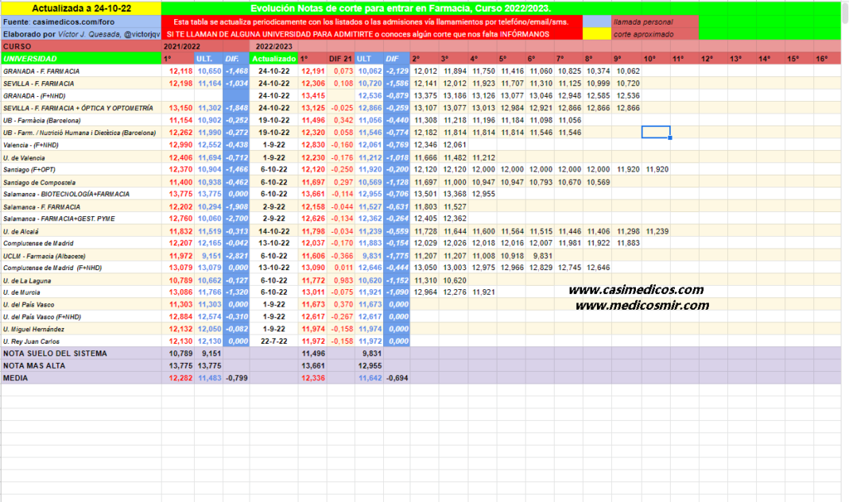This screenshot has height=502, width=849.
Task: Click the vertical scrollbar thumb on the right edge
Action: [845, 13]
